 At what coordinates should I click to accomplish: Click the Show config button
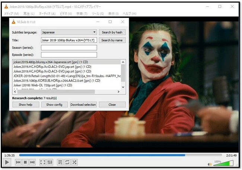54,105
